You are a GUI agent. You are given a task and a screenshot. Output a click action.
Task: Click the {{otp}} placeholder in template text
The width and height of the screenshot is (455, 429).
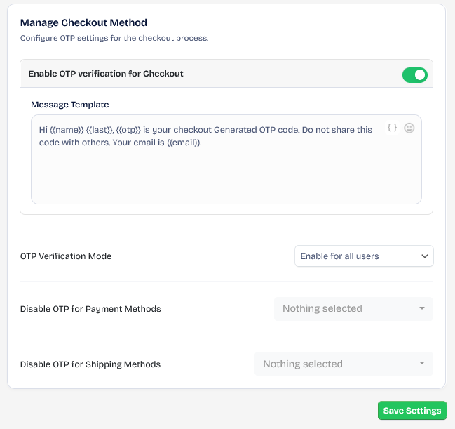tap(128, 130)
